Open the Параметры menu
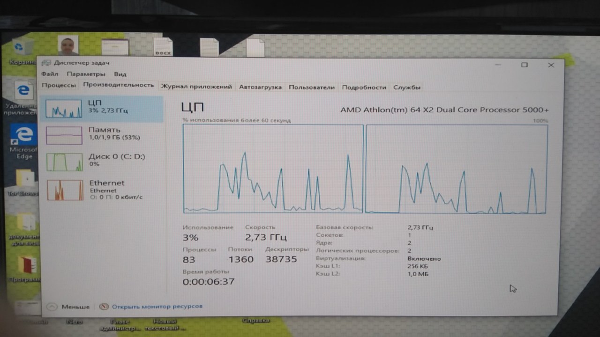Viewport: 600px width, 337px height. click(86, 74)
